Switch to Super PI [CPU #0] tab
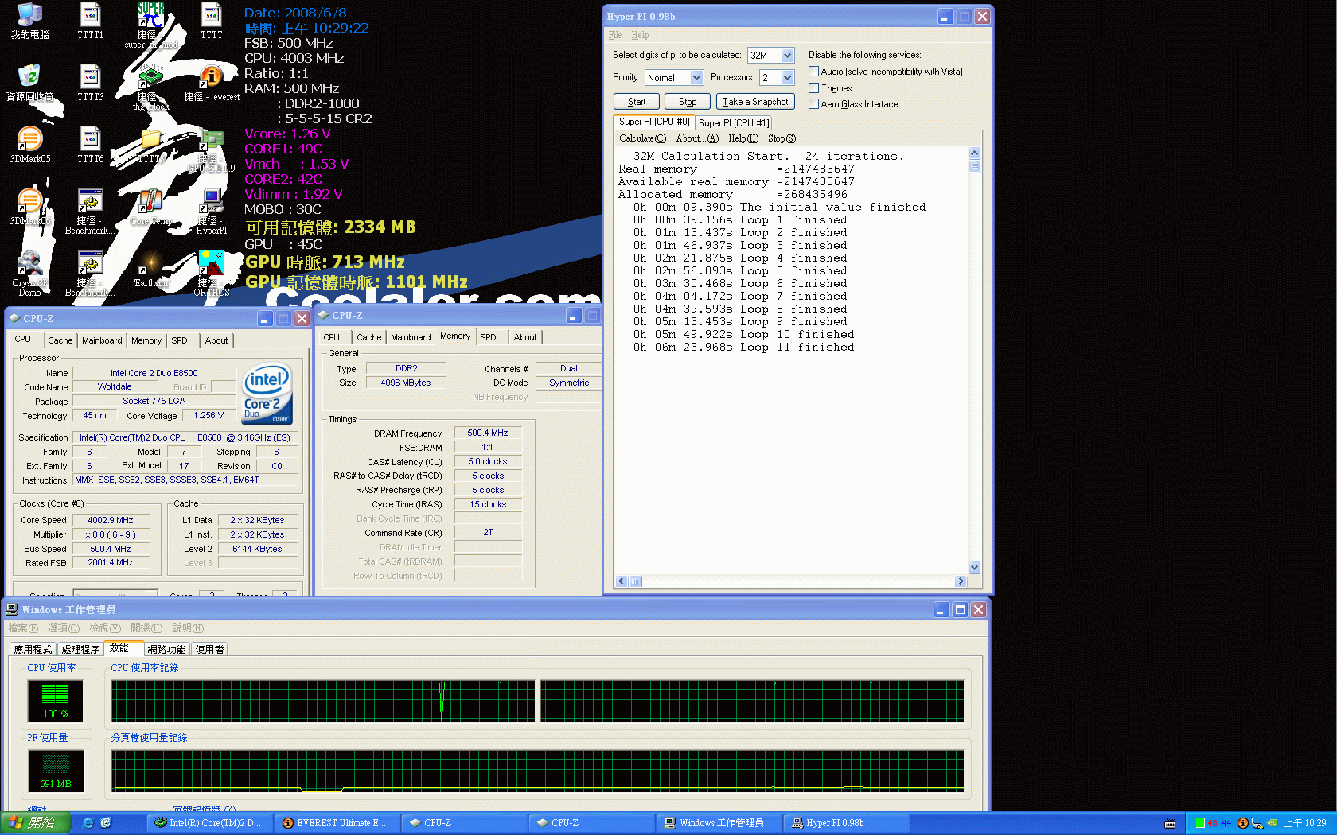This screenshot has width=1337, height=835. coord(654,122)
